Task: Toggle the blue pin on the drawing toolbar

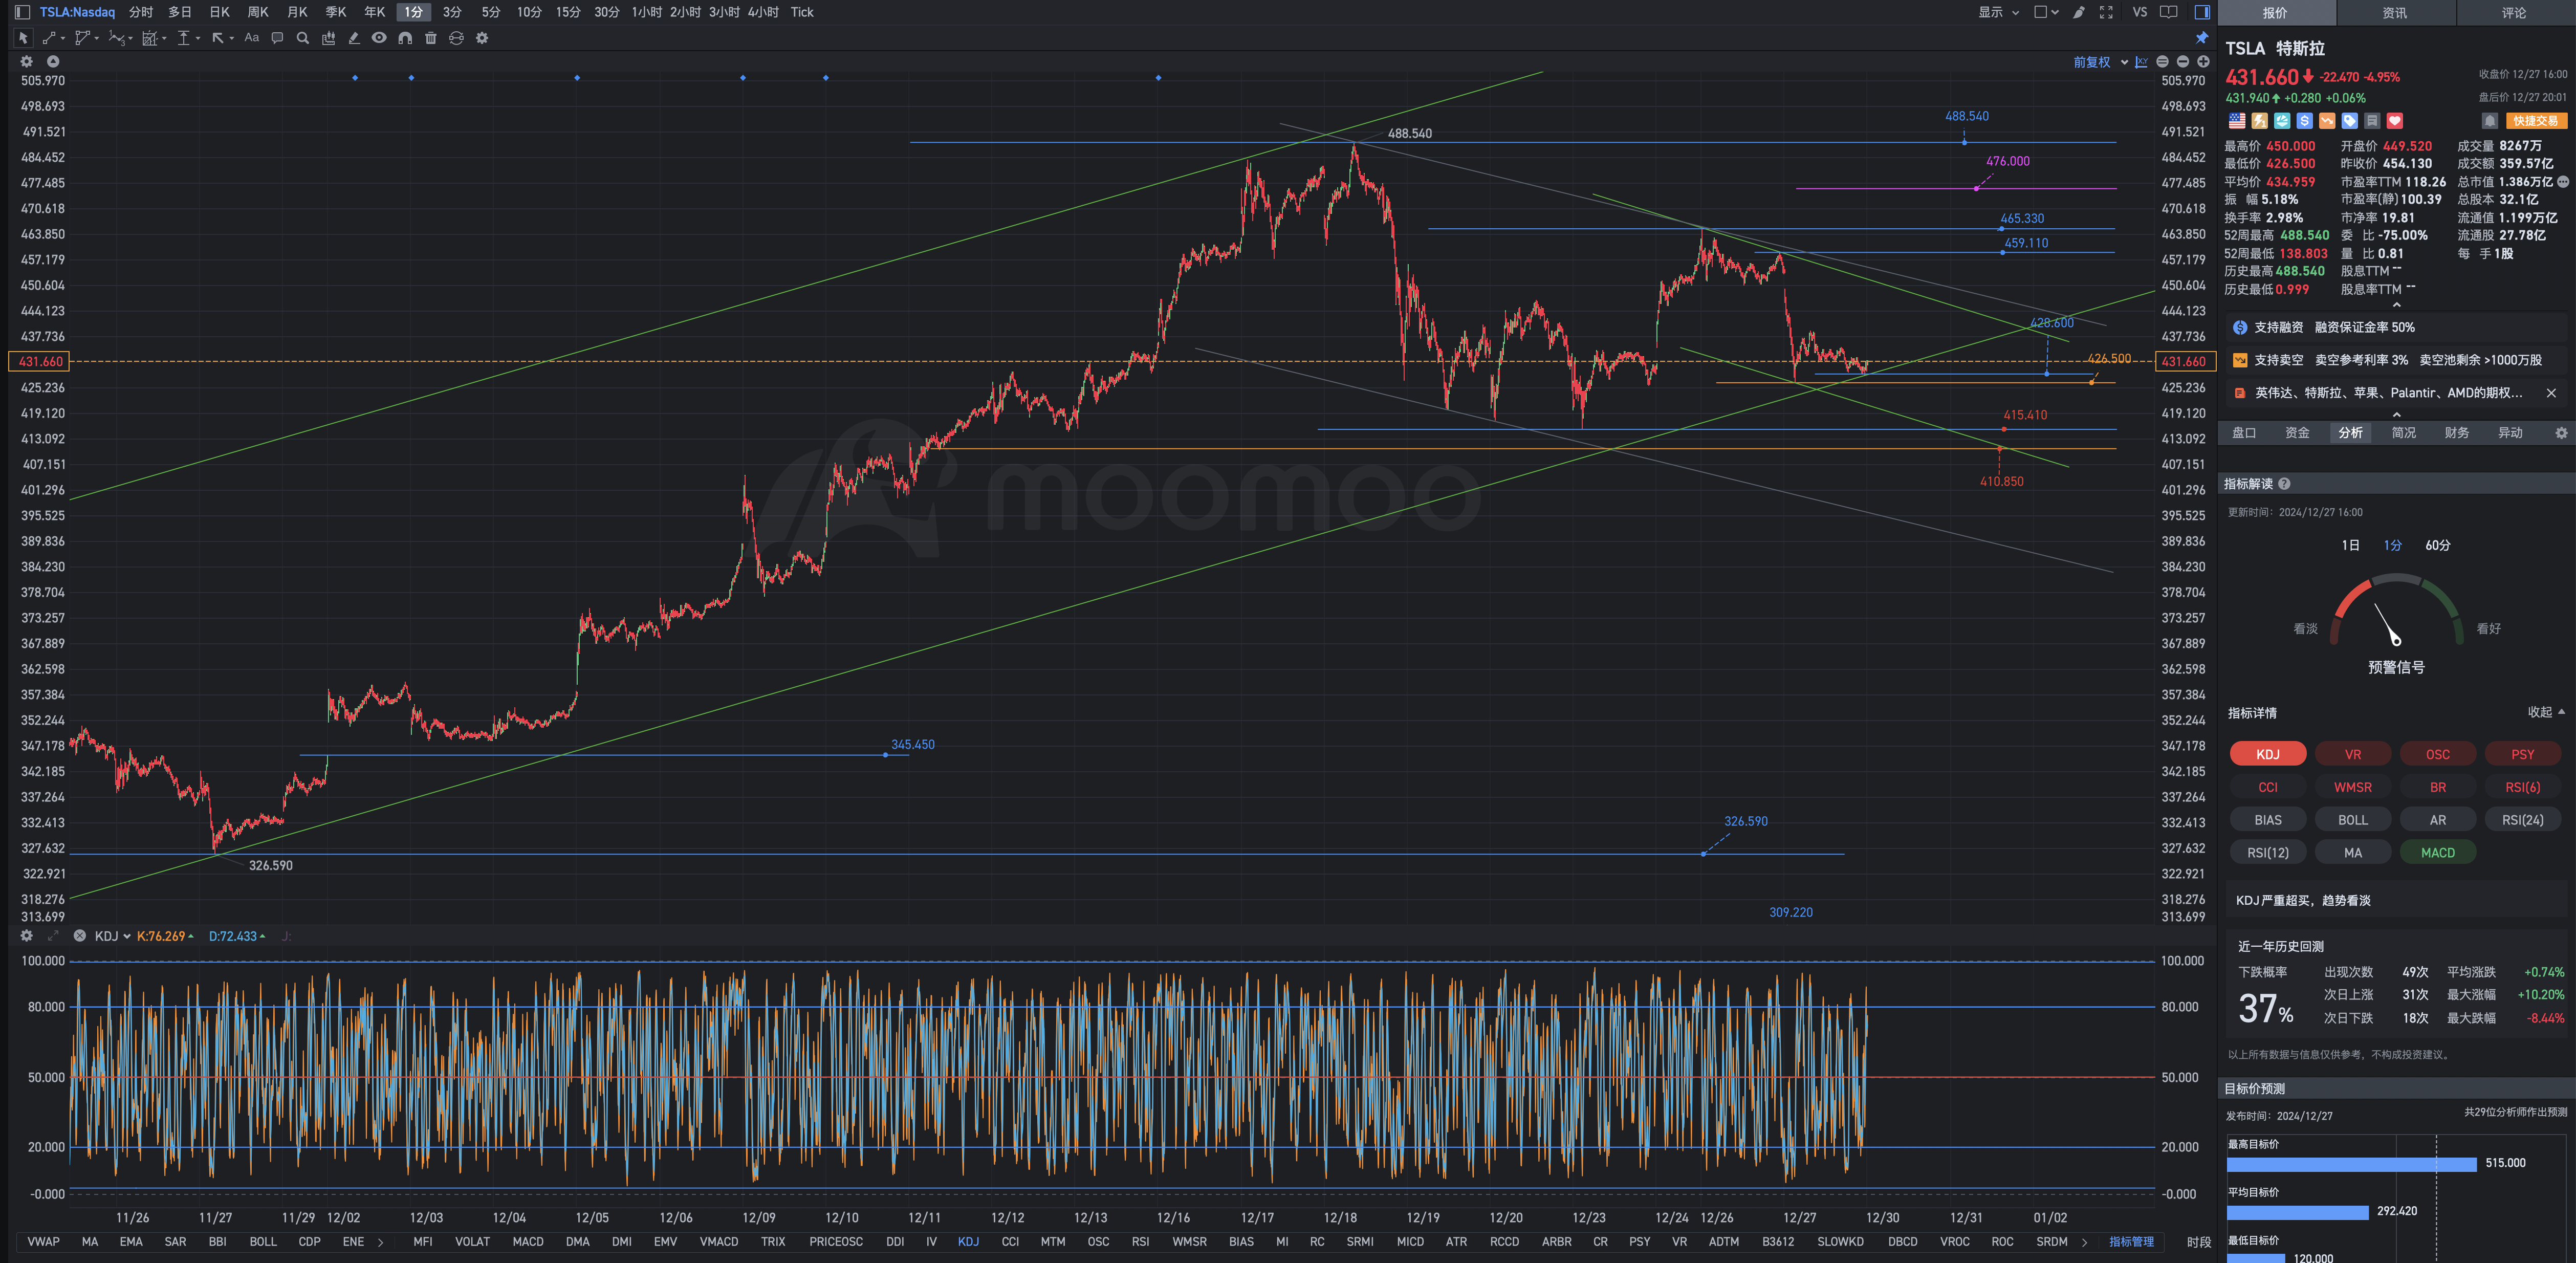Action: [2201, 38]
